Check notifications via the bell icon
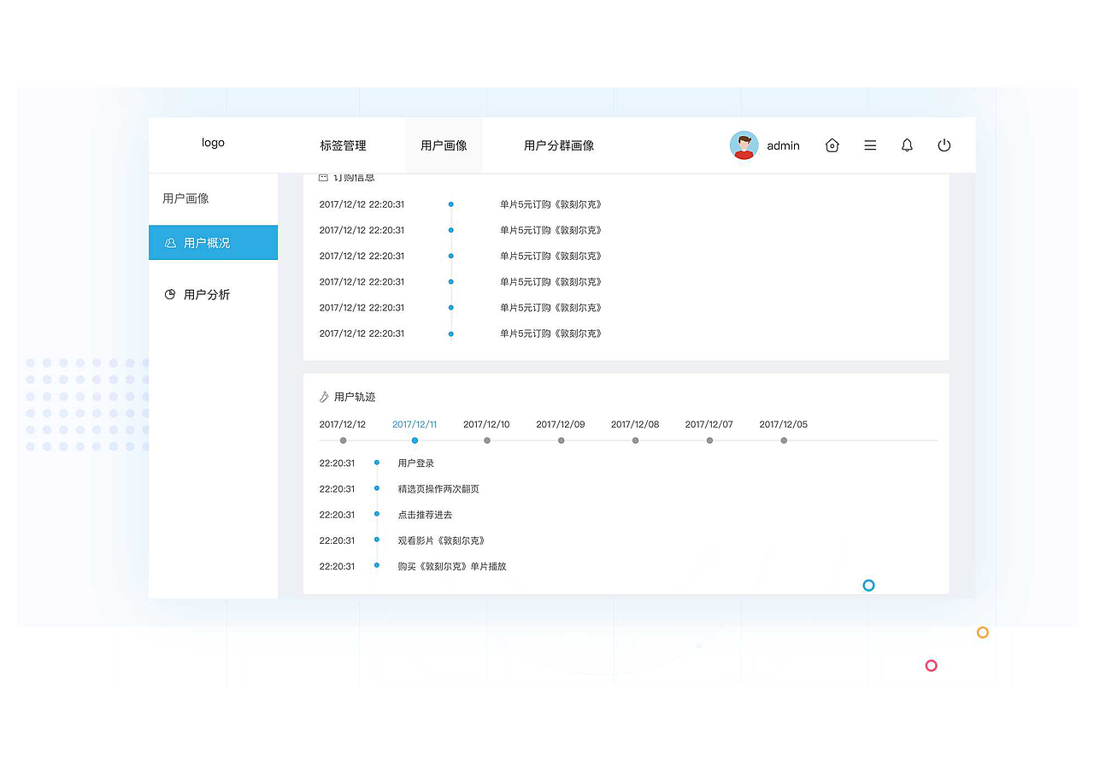Image resolution: width=1094 pixels, height=773 pixels. [x=907, y=145]
